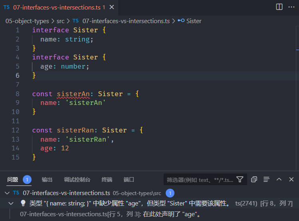Viewport: 299px width, 221px height.
Task: Open the 终端 panel tab
Action: point(107,180)
